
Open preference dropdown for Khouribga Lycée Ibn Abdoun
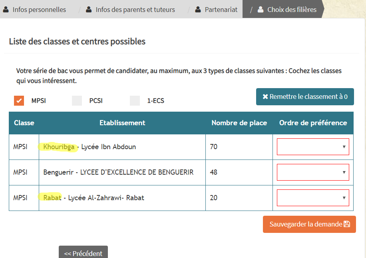coord(313,147)
